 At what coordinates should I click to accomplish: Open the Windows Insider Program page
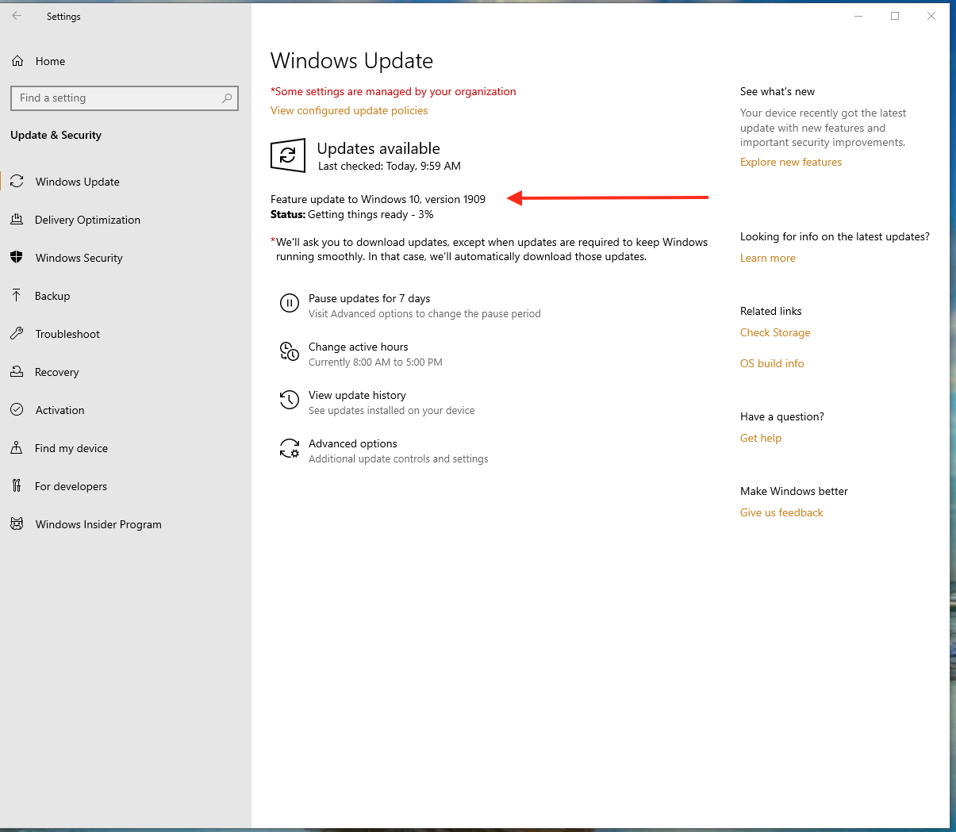(98, 524)
